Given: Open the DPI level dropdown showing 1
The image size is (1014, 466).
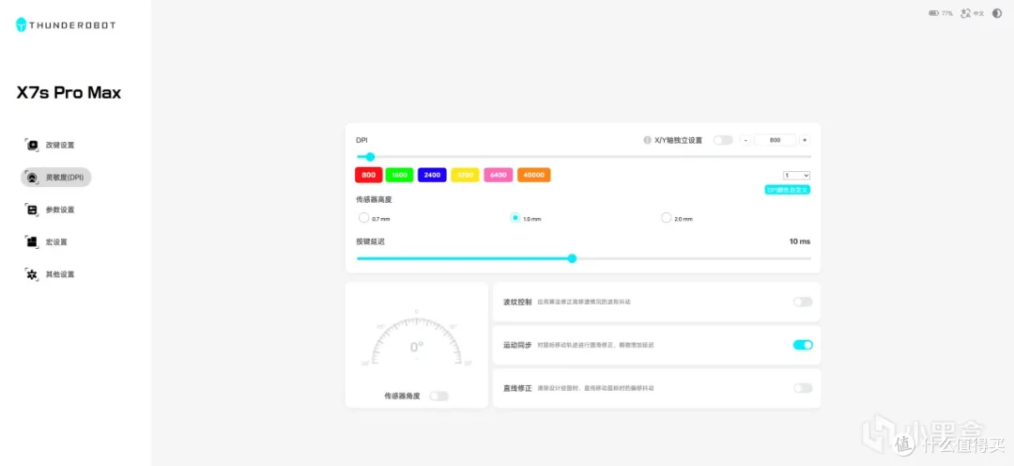Looking at the screenshot, I should pos(796,176).
